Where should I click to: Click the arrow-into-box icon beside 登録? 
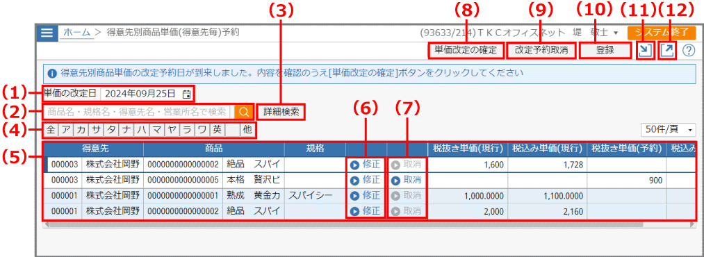click(645, 51)
